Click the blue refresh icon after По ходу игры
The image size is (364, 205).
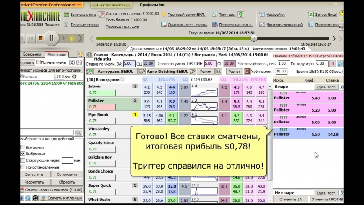(x=340, y=64)
